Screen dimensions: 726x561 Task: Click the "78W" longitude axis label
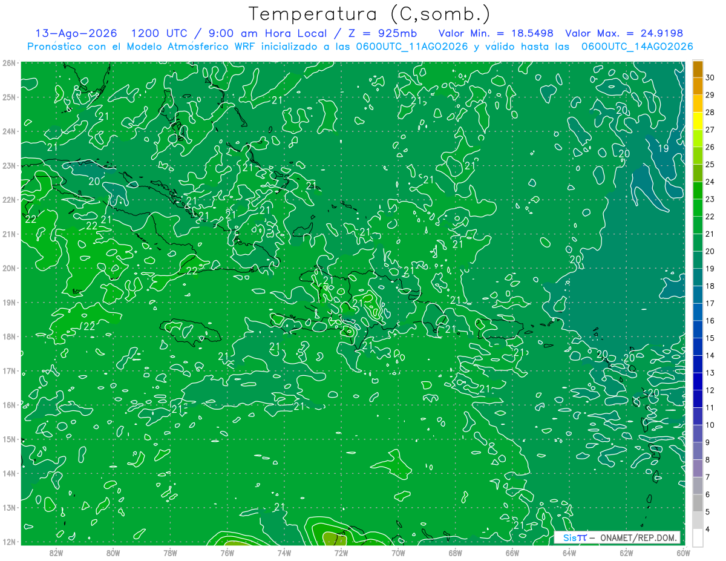[170, 553]
